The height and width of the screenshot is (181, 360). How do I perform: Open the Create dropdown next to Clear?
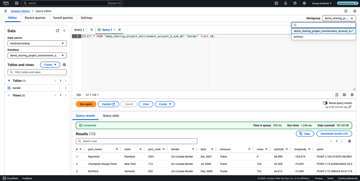[x=165, y=104]
